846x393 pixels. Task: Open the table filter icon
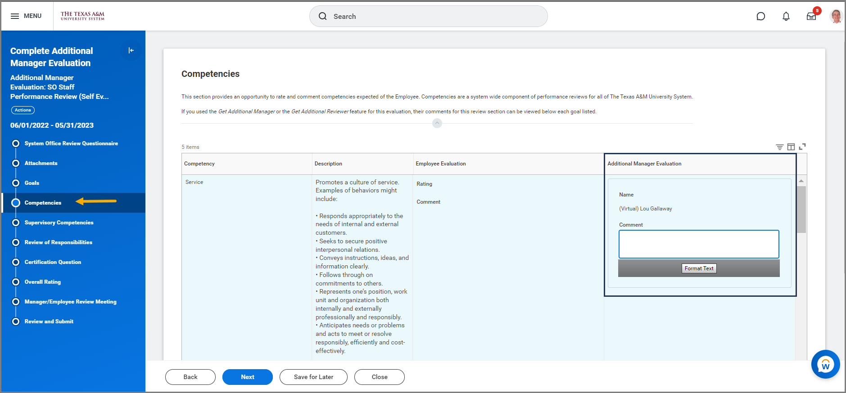[x=779, y=147]
